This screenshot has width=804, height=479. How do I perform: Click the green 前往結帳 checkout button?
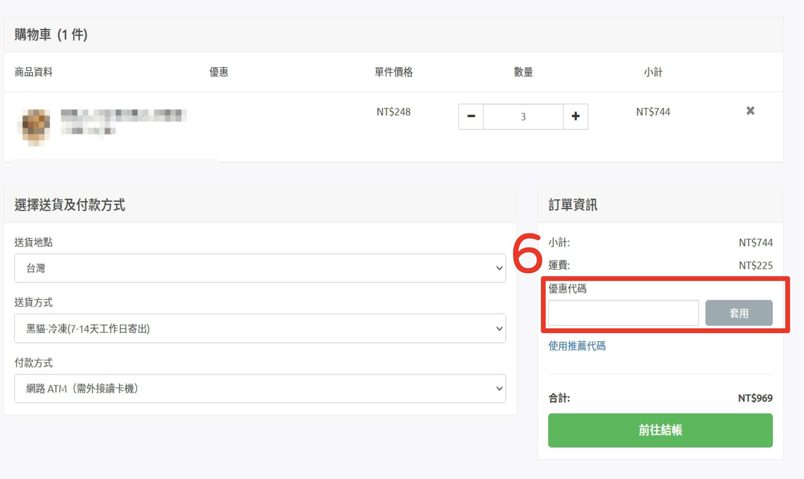(x=660, y=430)
